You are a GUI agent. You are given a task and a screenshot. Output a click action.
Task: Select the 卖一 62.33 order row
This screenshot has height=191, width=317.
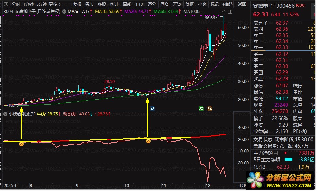284,47
